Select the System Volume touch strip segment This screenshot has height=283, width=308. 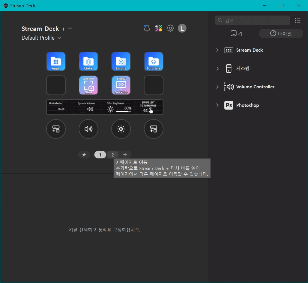90,107
